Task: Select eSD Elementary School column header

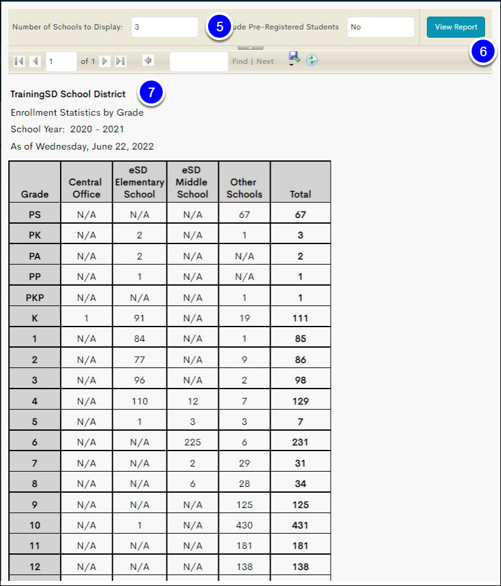Action: (139, 182)
